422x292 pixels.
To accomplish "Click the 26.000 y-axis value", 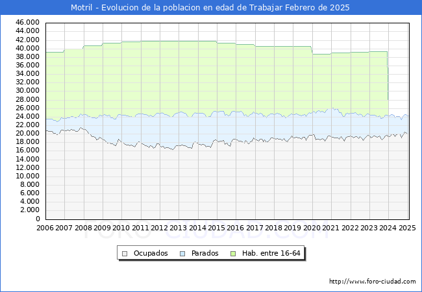I will pyautogui.click(x=28, y=108).
